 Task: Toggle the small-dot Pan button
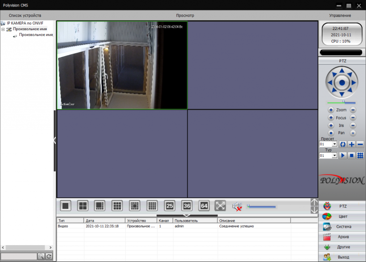353,133
